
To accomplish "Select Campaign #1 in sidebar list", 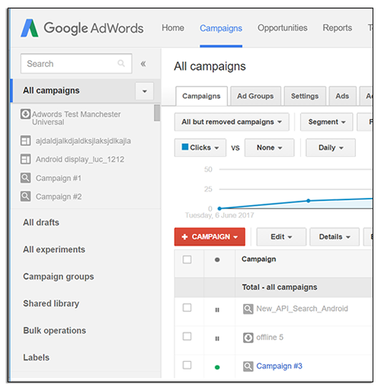I will (59, 178).
